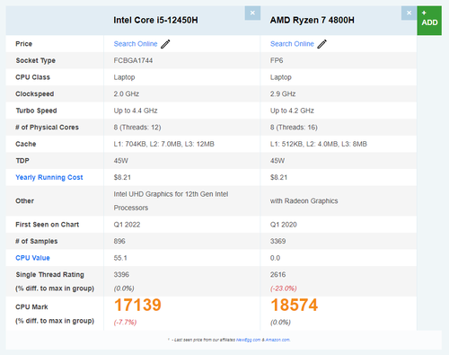
Task: Click the 18574 CPU Mark score
Action: pyautogui.click(x=295, y=305)
